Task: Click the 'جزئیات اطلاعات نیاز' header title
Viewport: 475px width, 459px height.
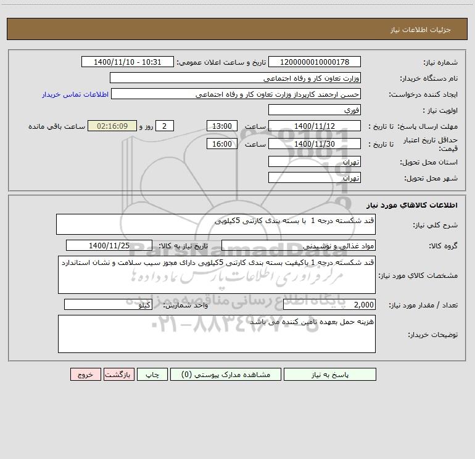Action: (x=421, y=30)
